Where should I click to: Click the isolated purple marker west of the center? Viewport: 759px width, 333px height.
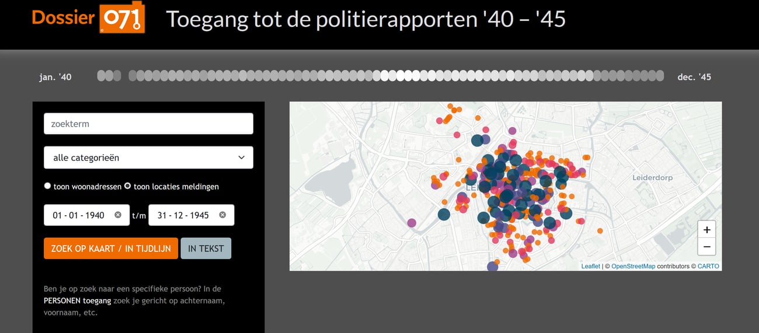412,222
